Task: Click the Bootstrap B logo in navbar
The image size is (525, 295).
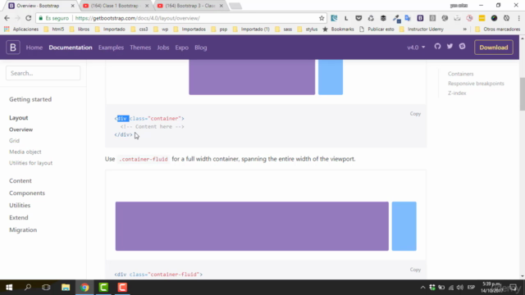Action: tap(13, 48)
